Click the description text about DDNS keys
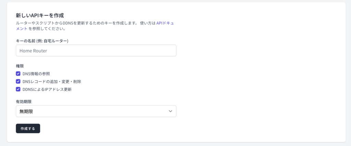The width and height of the screenshot is (351, 146). [86, 23]
